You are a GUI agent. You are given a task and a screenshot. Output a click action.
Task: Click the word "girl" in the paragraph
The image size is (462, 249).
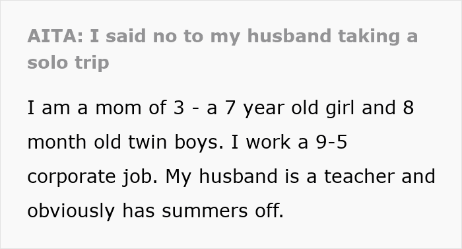click(x=340, y=108)
